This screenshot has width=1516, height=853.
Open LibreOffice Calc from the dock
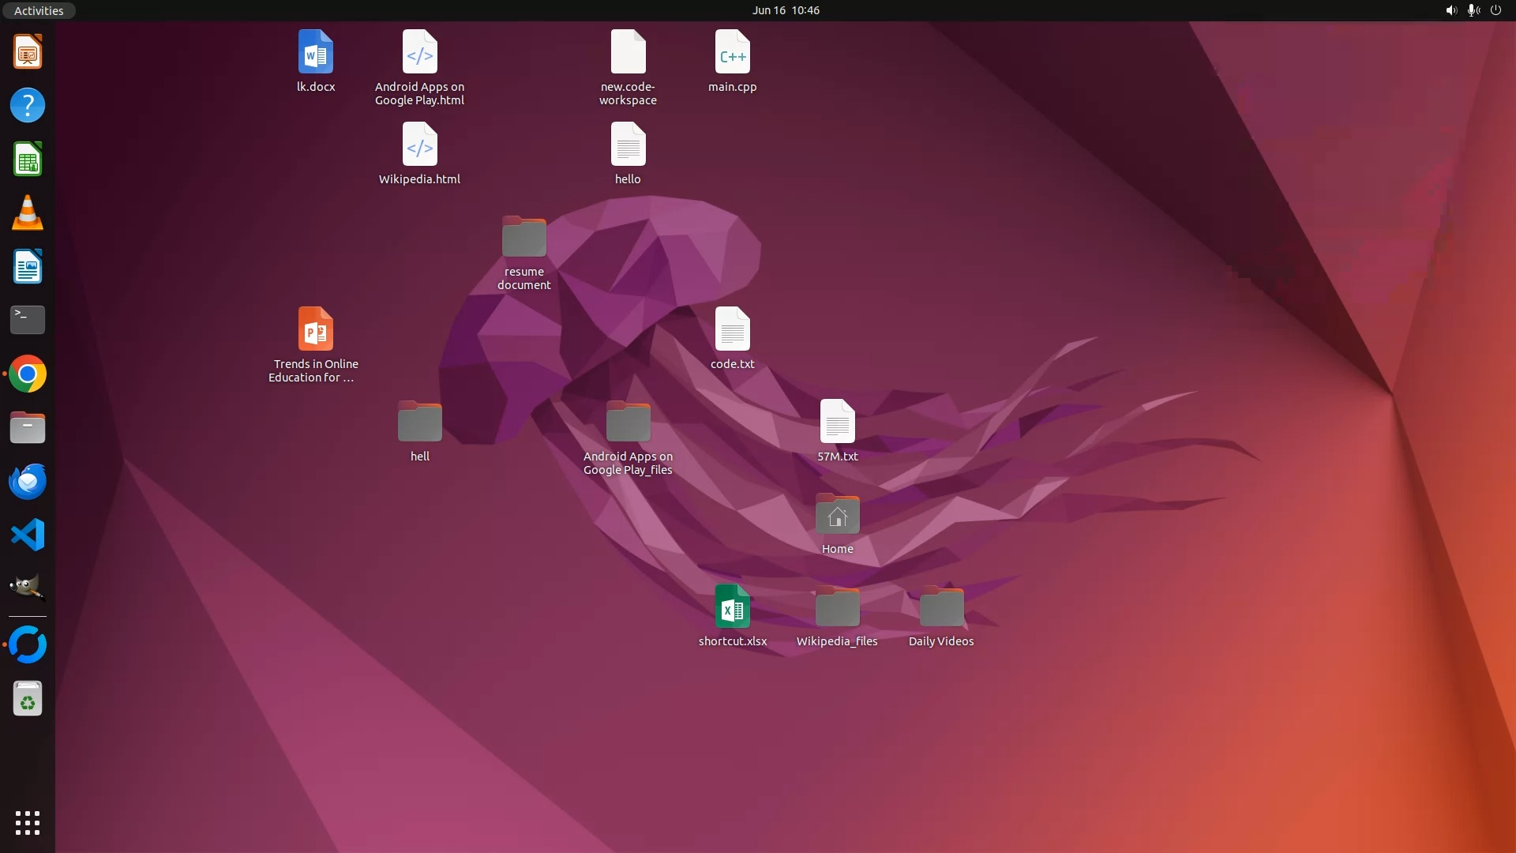pyautogui.click(x=28, y=160)
